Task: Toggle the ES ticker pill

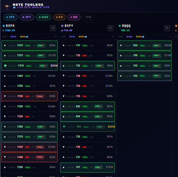Action: [x=60, y=17]
